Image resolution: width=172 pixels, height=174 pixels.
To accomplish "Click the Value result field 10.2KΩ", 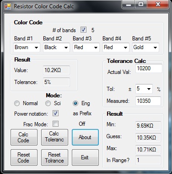I will 56,70.
